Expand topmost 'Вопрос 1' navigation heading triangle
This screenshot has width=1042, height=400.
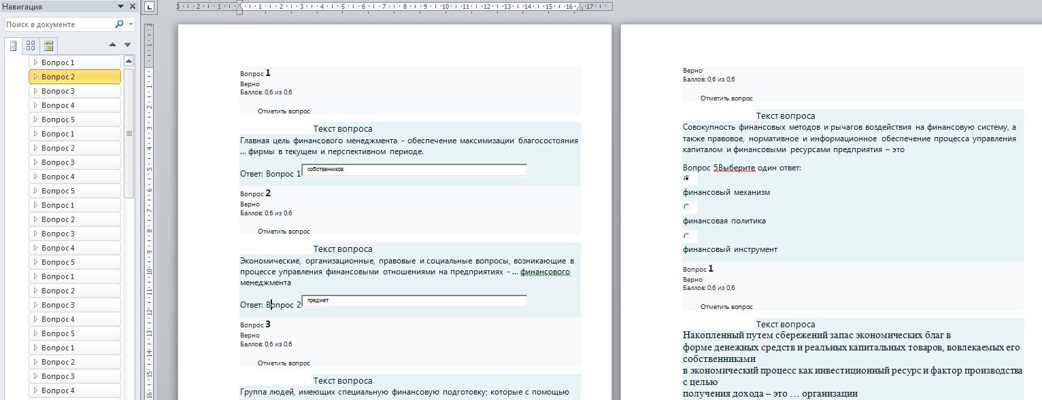36,62
